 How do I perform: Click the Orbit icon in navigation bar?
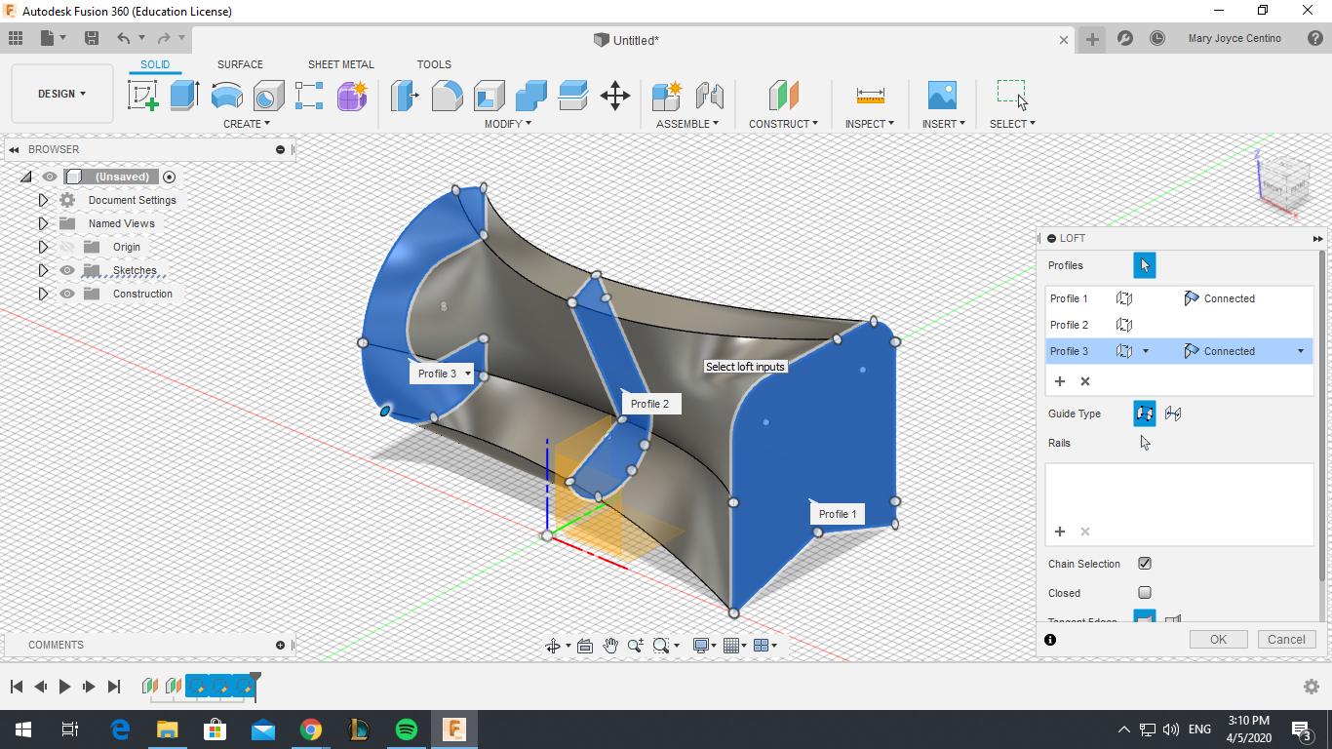click(x=554, y=645)
